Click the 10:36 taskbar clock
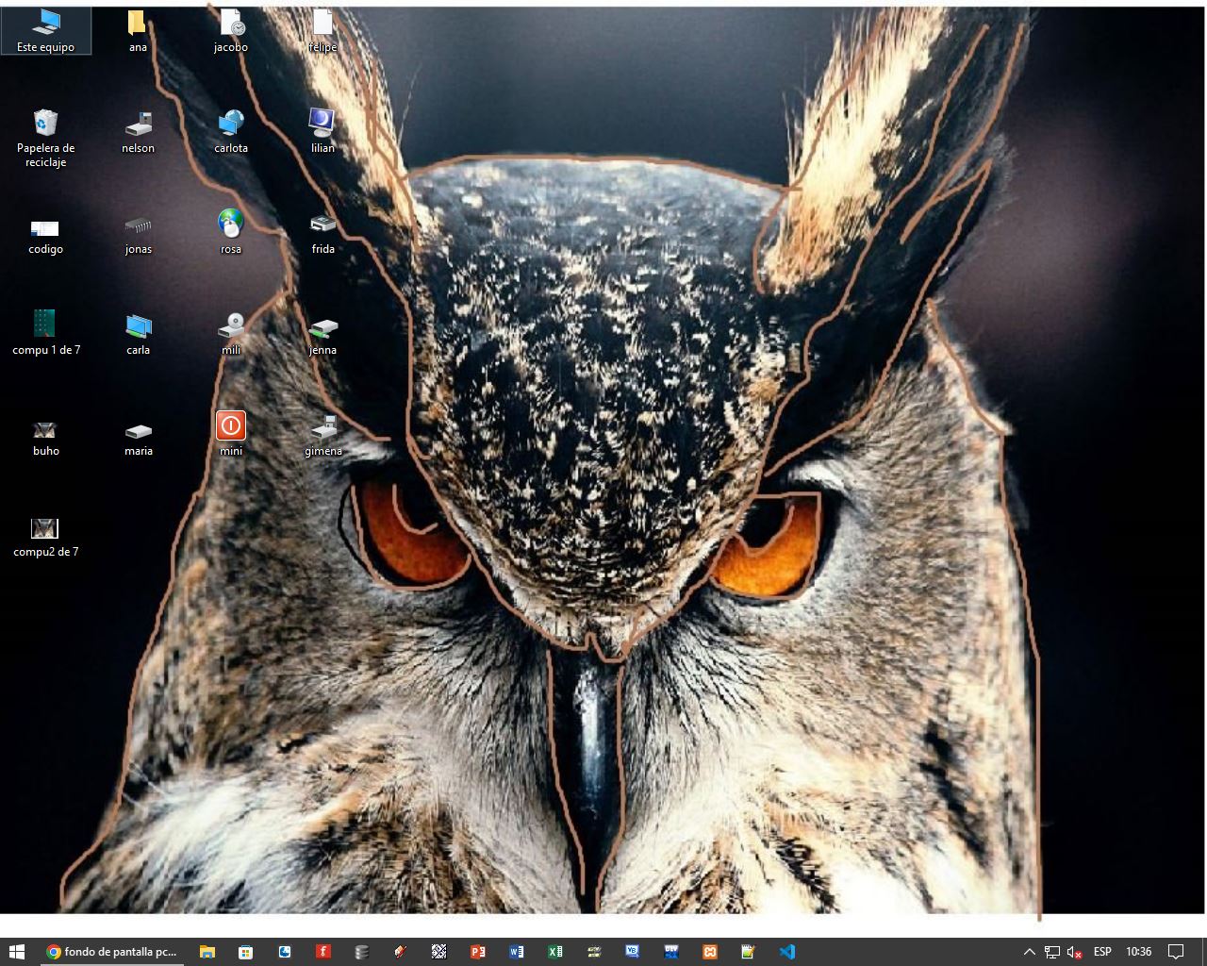The height and width of the screenshot is (966, 1207). click(x=1138, y=952)
